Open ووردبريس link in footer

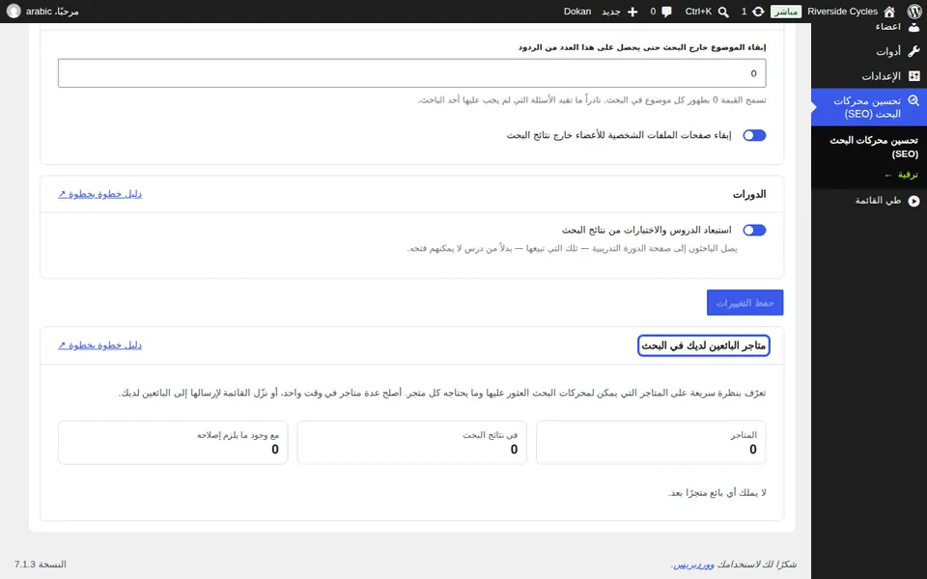(694, 565)
